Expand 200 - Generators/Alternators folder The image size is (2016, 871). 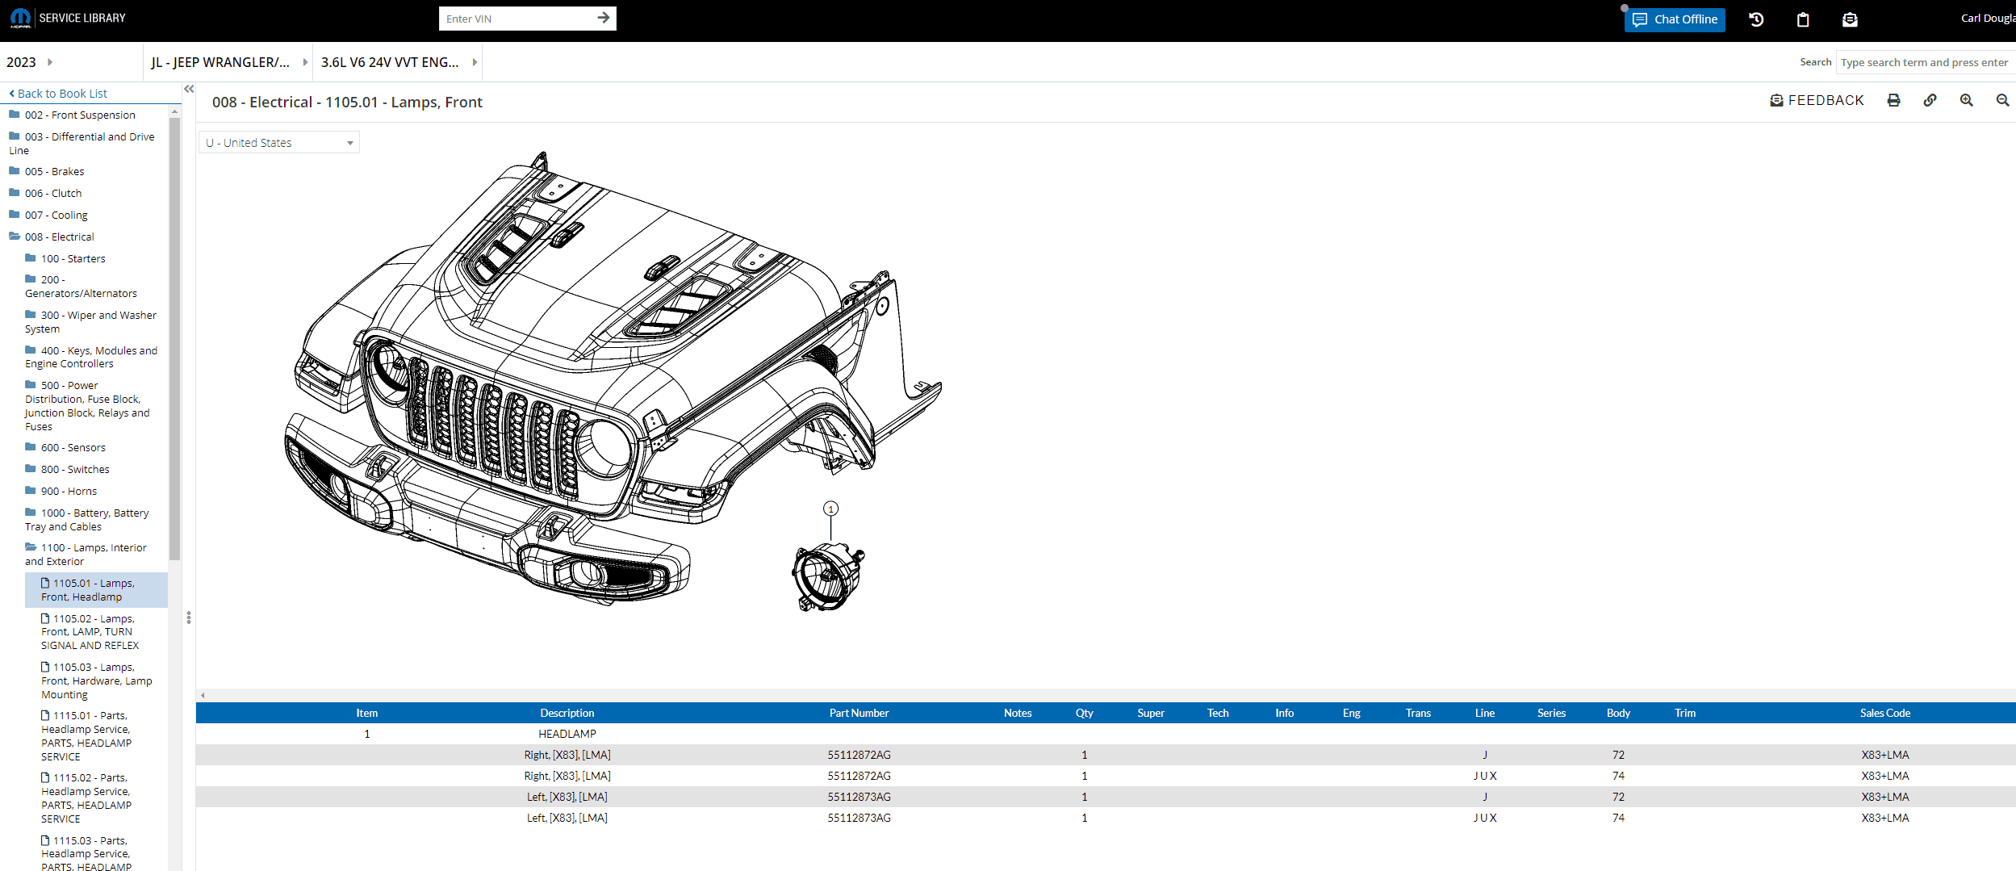[x=81, y=286]
